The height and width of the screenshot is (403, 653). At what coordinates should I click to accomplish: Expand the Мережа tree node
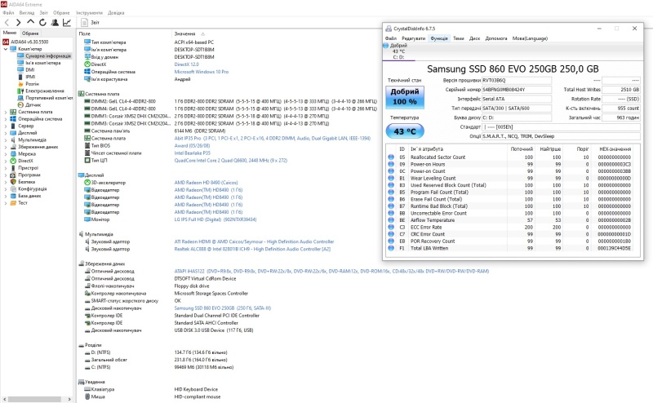click(6, 154)
